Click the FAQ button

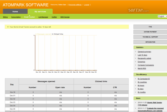pos(150,27)
